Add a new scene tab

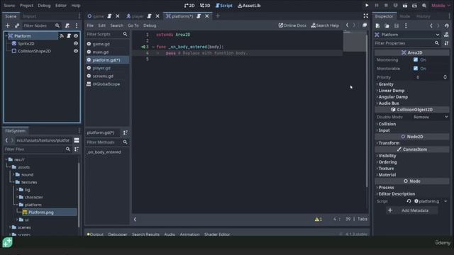218,16
